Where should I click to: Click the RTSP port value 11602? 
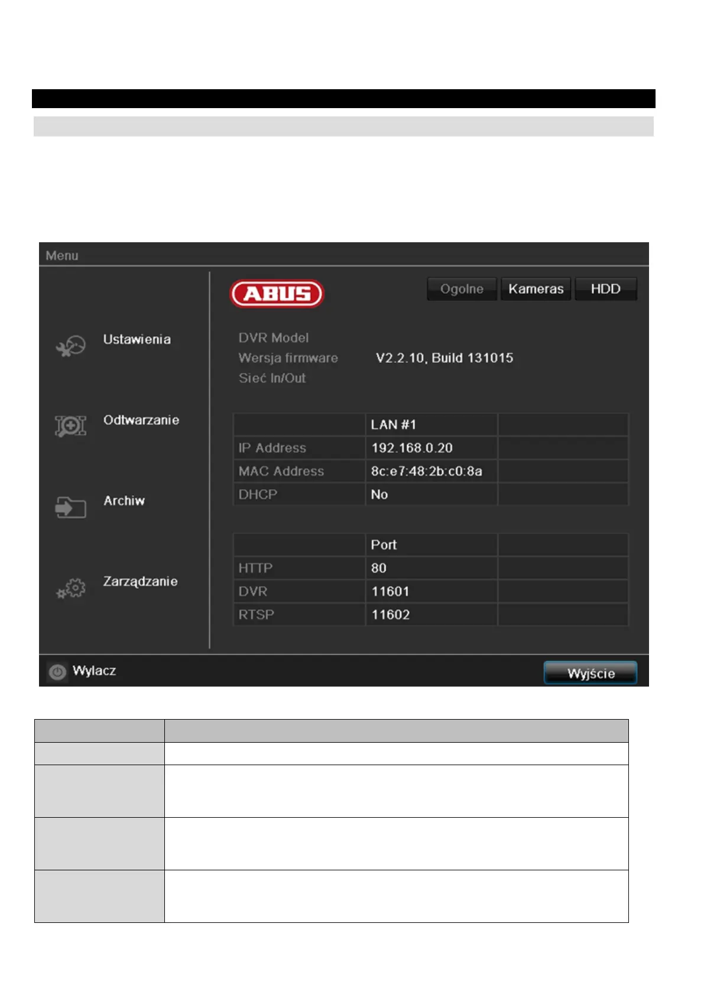pyautogui.click(x=390, y=614)
